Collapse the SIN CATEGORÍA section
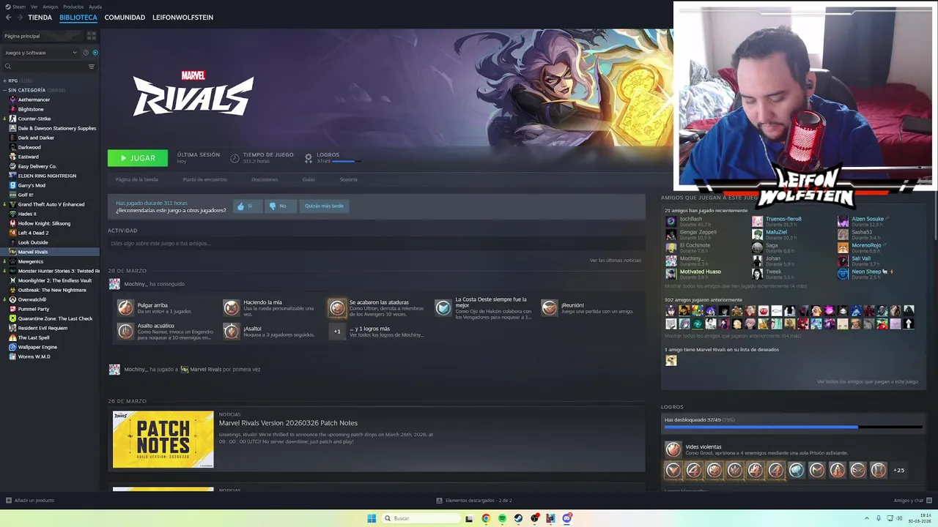 pyautogui.click(x=35, y=90)
